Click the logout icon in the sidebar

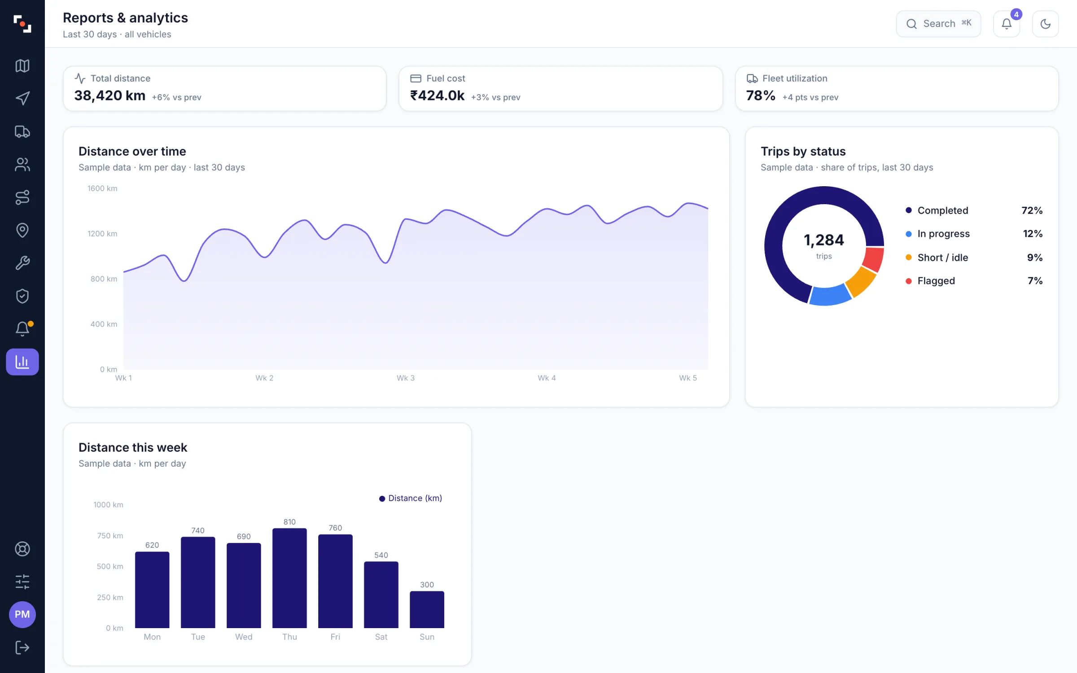(x=22, y=647)
